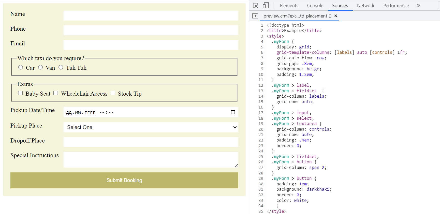Viewport: 440px width, 214px height.
Task: Tick the Stock Tip checkbox
Action: (113, 93)
